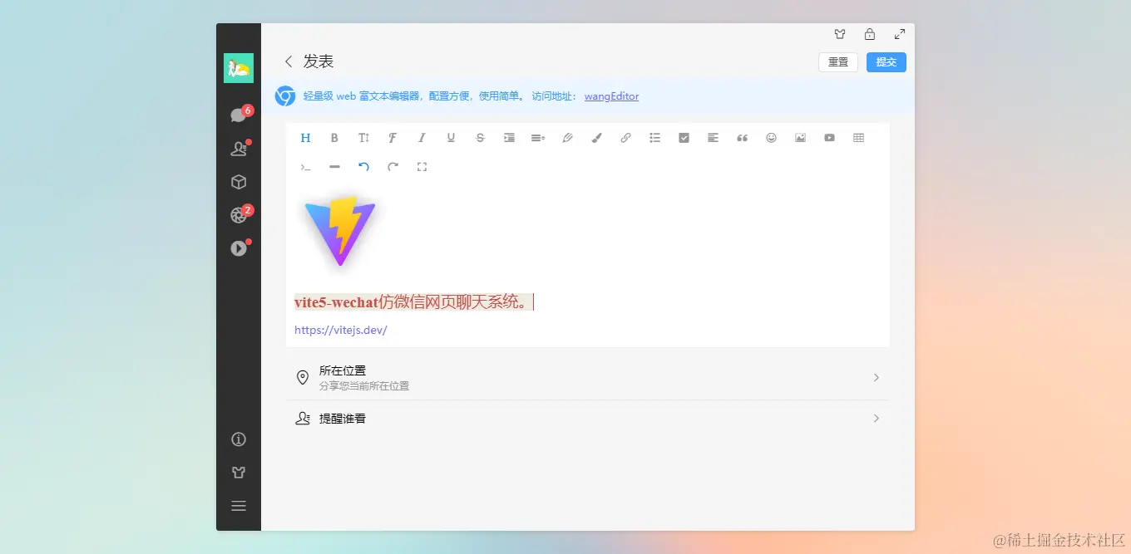
Task: Insert a table into the editor
Action: pos(858,137)
